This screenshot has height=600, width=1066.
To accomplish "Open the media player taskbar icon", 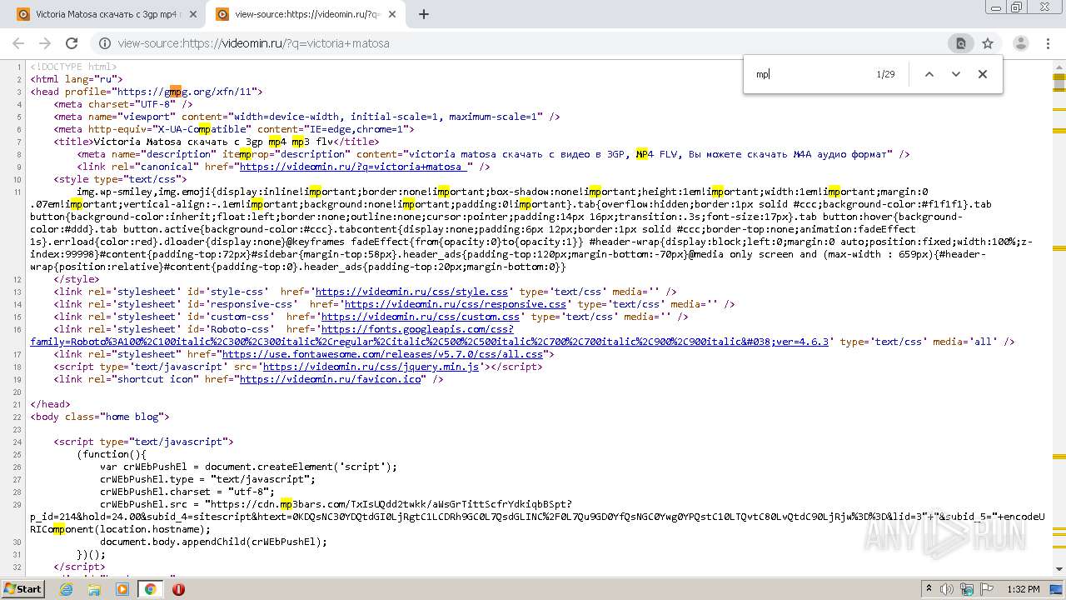I will coord(122,589).
